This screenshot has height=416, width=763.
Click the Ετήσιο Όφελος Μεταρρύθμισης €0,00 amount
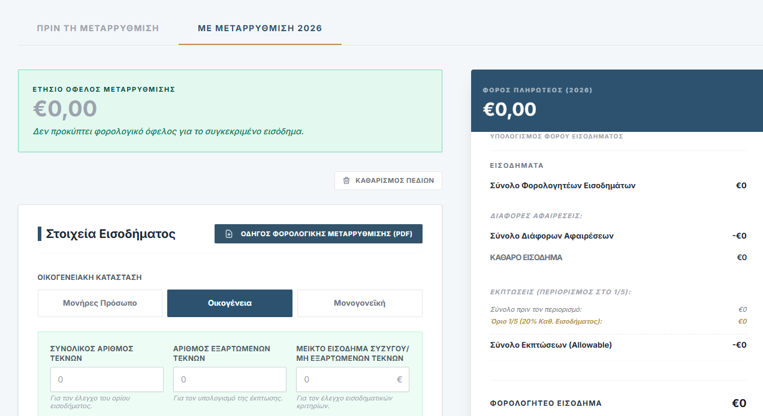pyautogui.click(x=65, y=108)
